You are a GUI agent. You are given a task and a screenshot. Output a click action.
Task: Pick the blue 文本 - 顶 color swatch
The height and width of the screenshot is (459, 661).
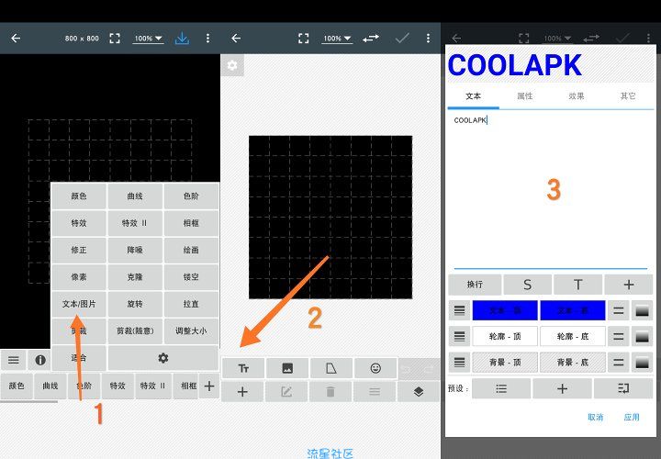point(505,310)
